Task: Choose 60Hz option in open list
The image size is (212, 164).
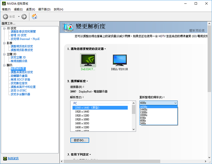Action: point(158,121)
